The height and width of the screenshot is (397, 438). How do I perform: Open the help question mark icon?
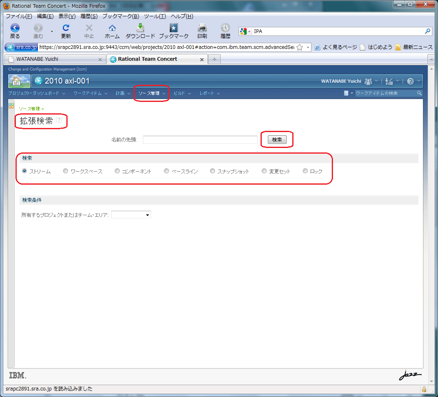click(410, 81)
